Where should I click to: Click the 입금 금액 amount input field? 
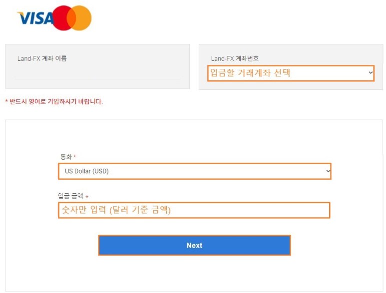194,210
